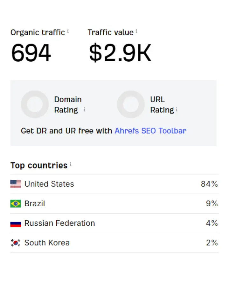Click the Brazil flag icon

coord(16,204)
